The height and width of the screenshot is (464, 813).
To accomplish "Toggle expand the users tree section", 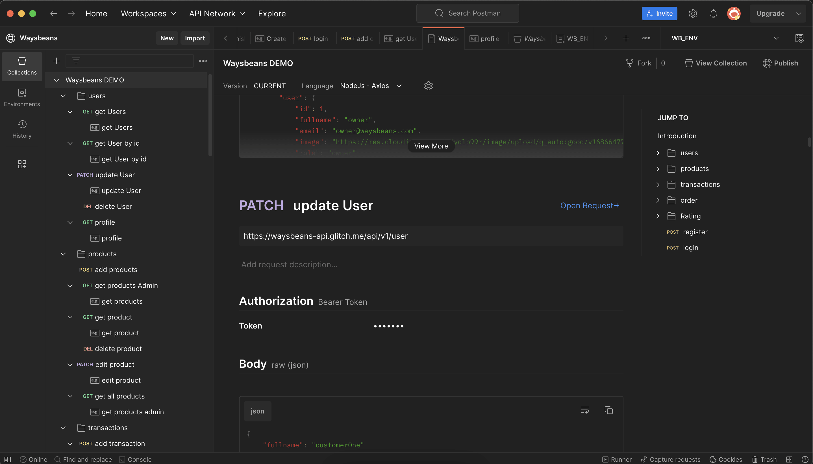I will pos(62,96).
